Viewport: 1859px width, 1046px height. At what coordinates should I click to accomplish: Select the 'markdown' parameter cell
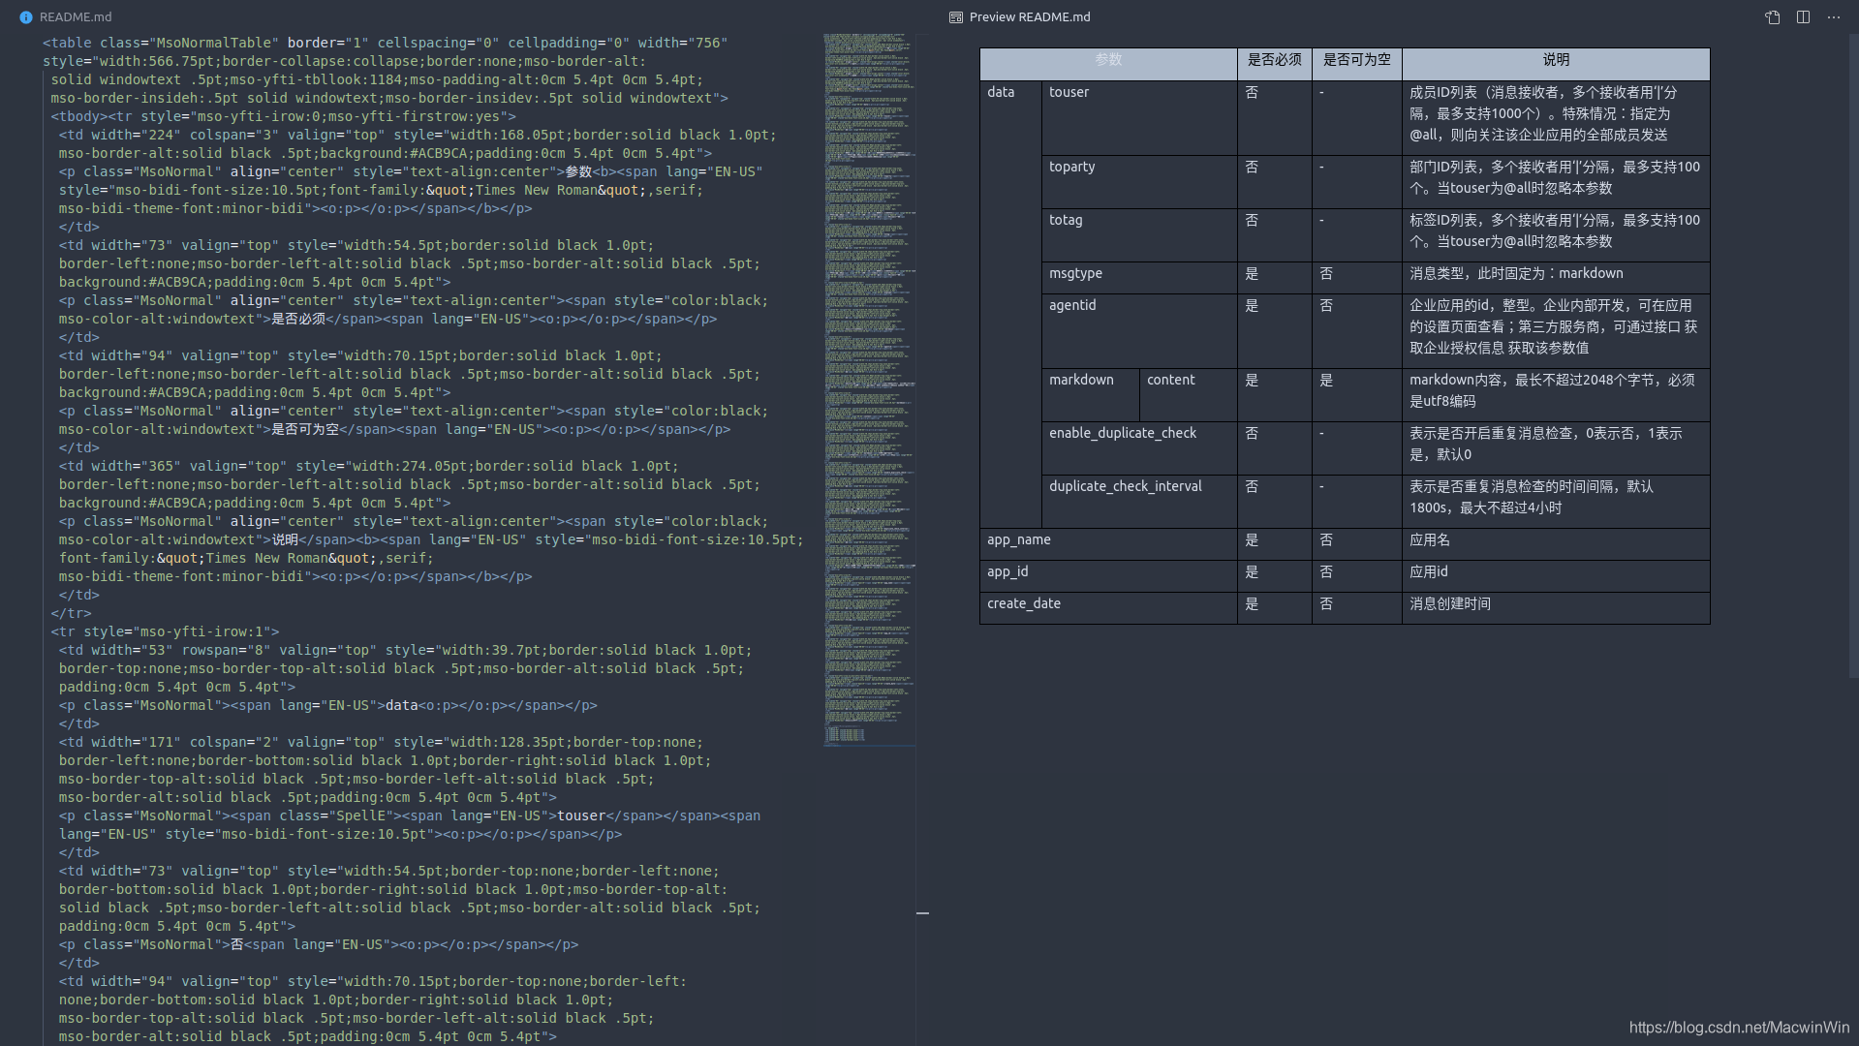pyautogui.click(x=1091, y=395)
